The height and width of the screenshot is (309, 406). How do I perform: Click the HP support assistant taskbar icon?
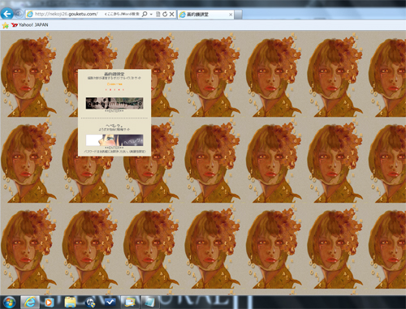click(90, 303)
